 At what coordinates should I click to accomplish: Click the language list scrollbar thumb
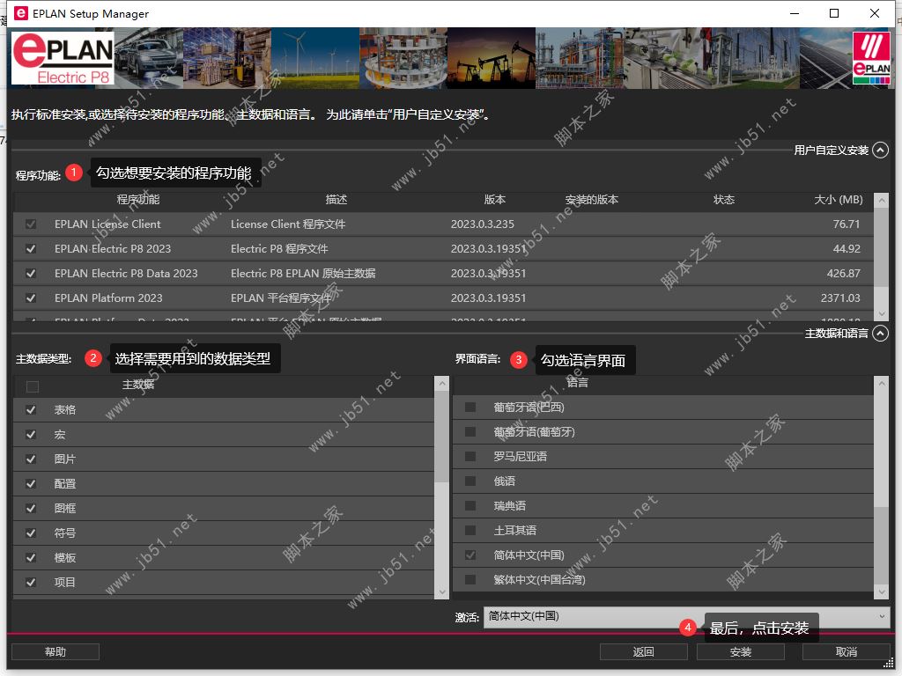click(x=881, y=546)
